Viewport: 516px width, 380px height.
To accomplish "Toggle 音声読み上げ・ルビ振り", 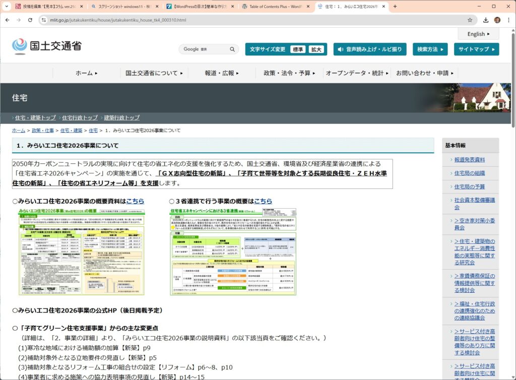I will point(370,49).
